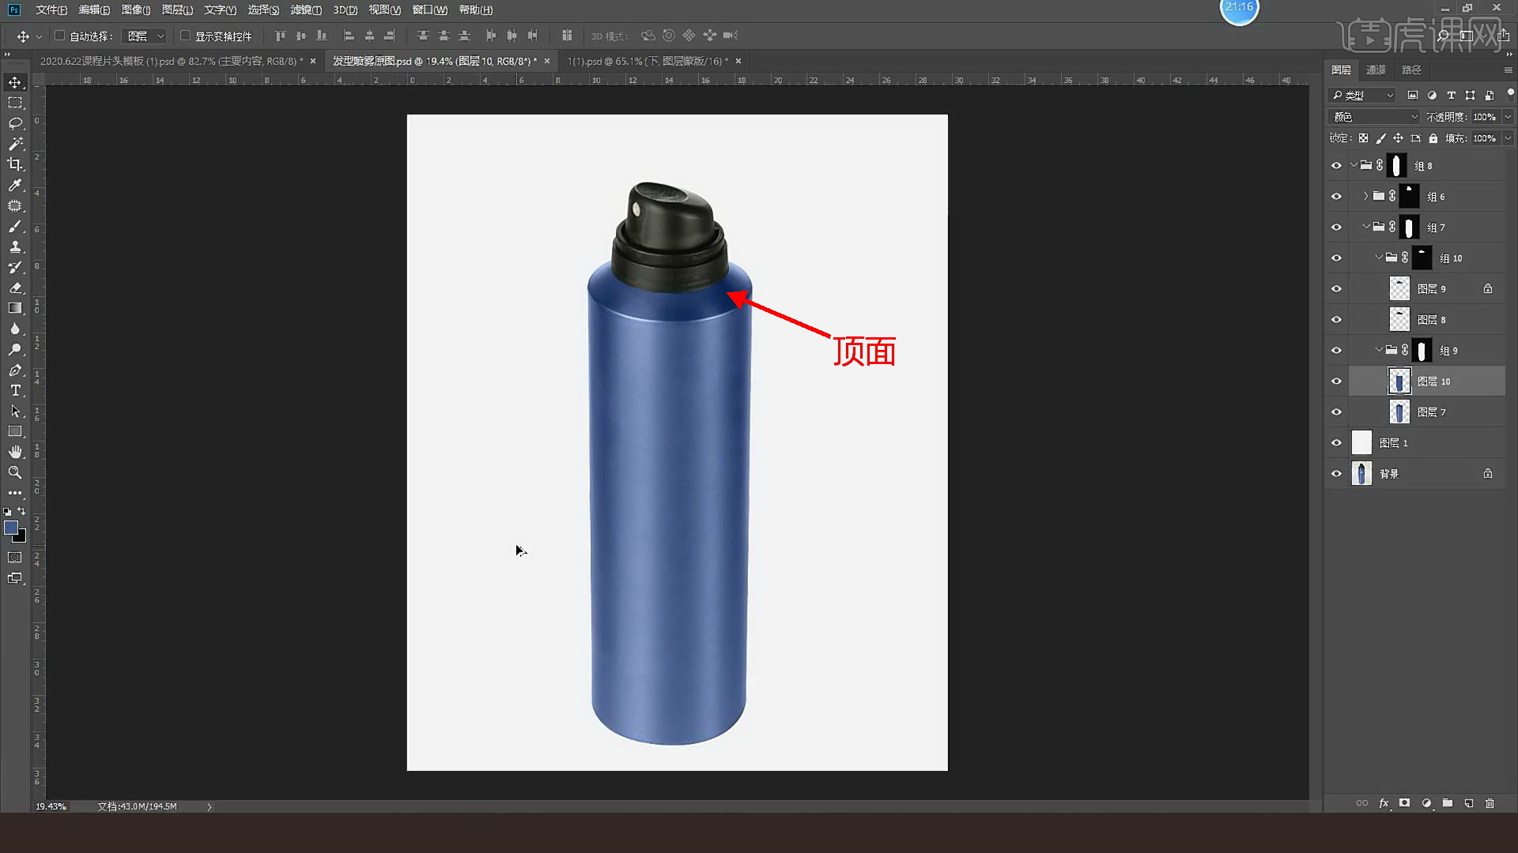Hide the 图层 1 layer
1518x853 pixels.
click(x=1336, y=443)
